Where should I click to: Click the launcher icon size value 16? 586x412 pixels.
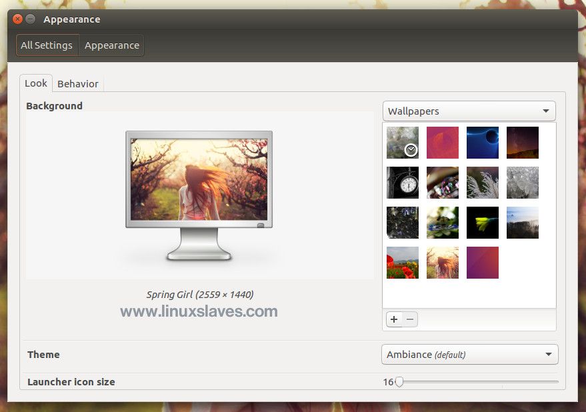(x=388, y=382)
